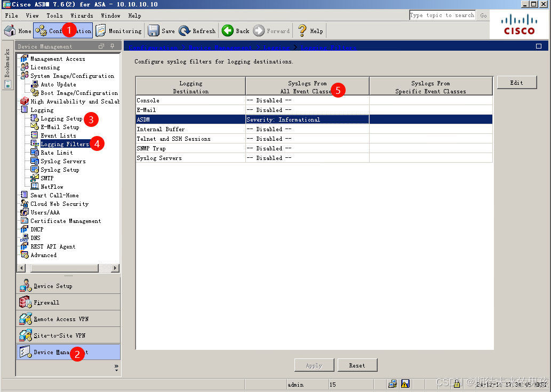Open the View menu
This screenshot has height=392, width=551.
coord(32,15)
